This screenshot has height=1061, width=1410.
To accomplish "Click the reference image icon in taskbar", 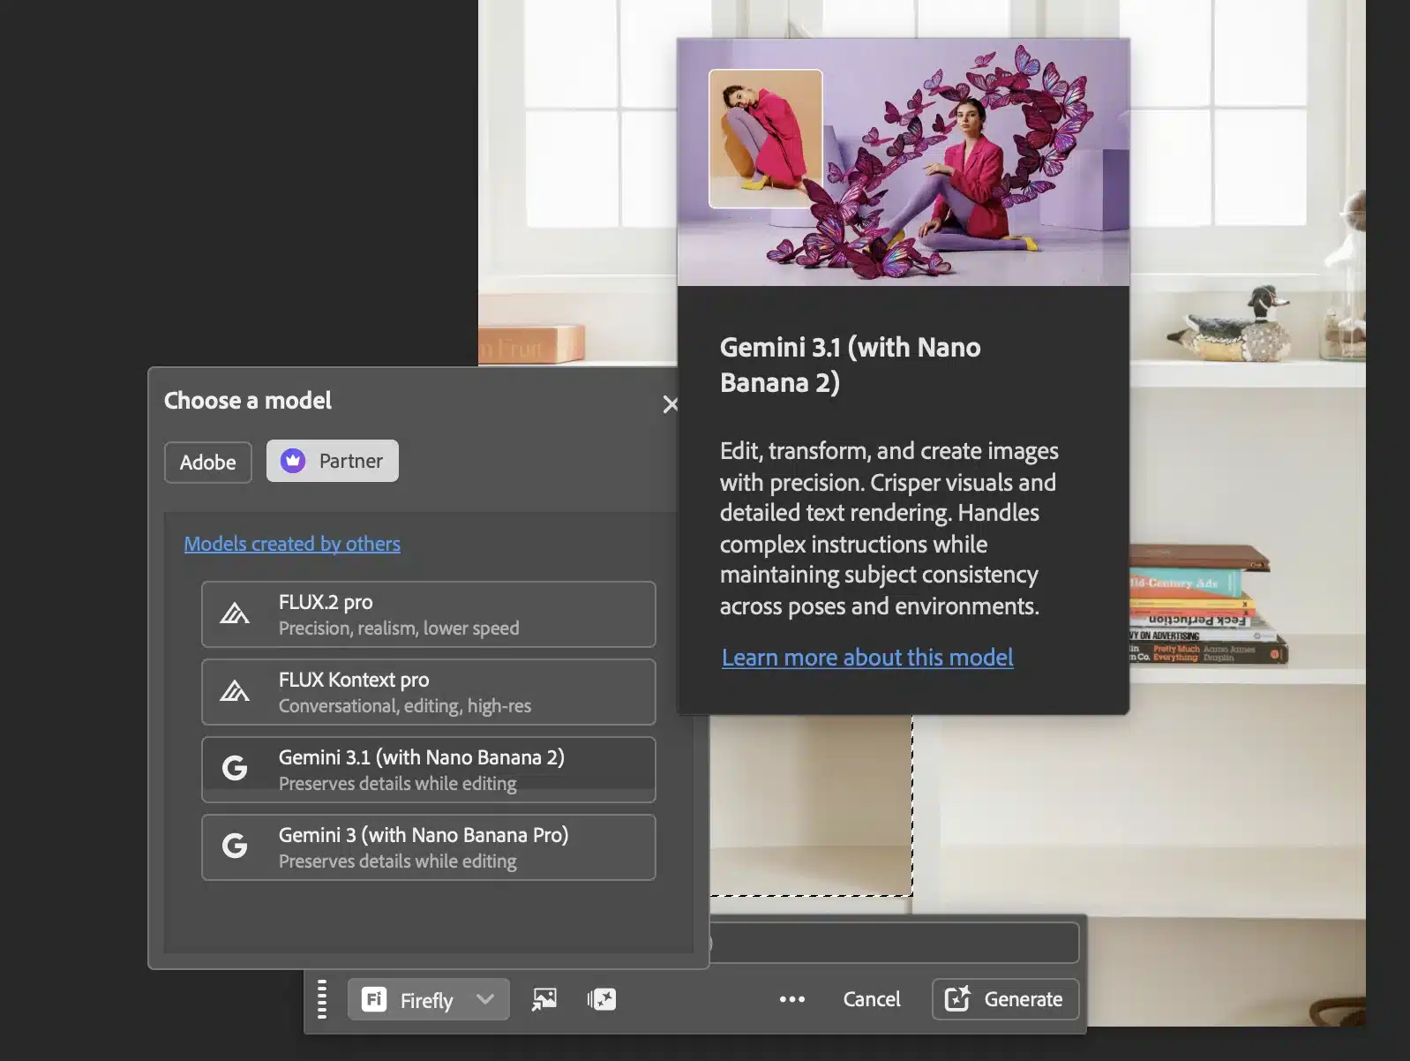I will tap(544, 999).
